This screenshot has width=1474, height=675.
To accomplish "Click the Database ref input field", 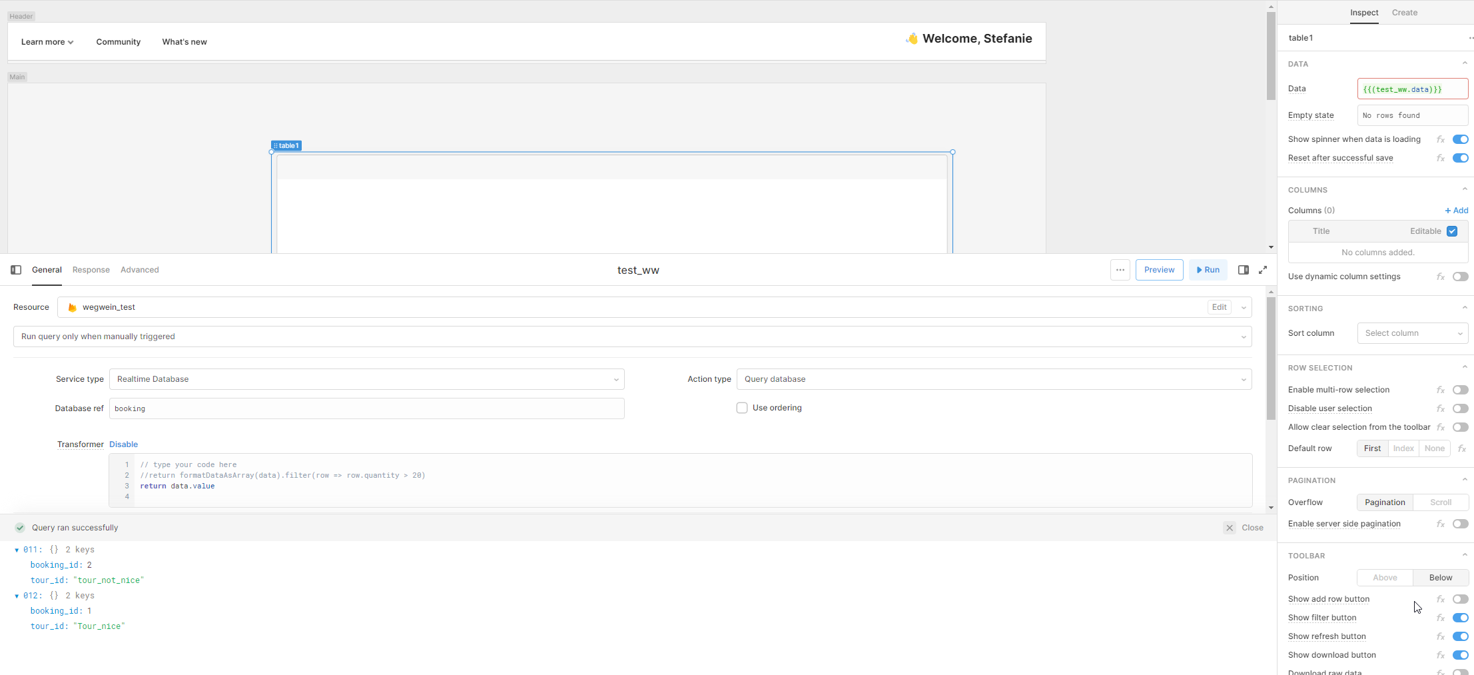I will (366, 408).
